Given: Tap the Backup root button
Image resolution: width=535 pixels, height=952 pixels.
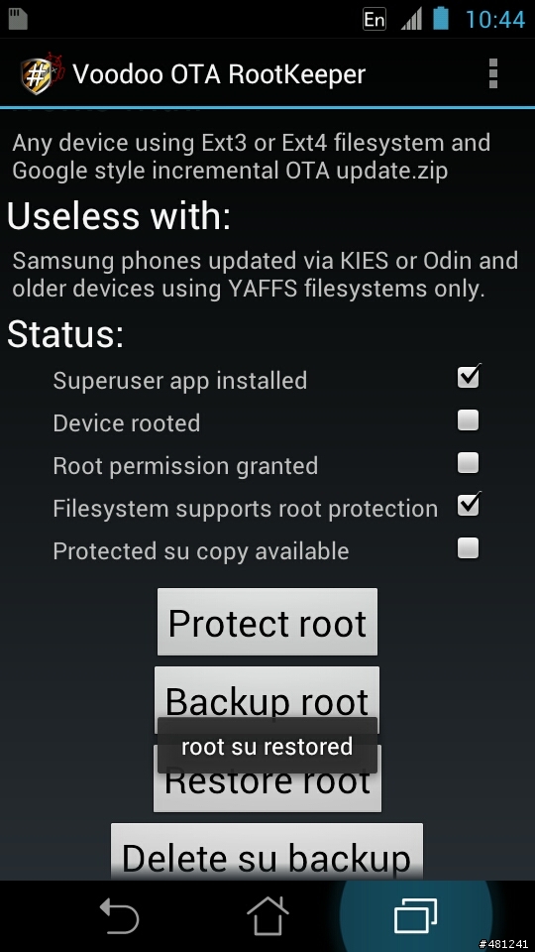Looking at the screenshot, I should point(267,693).
